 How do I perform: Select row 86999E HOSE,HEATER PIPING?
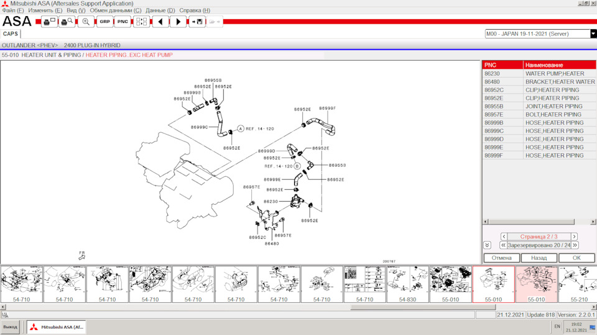[x=539, y=147]
